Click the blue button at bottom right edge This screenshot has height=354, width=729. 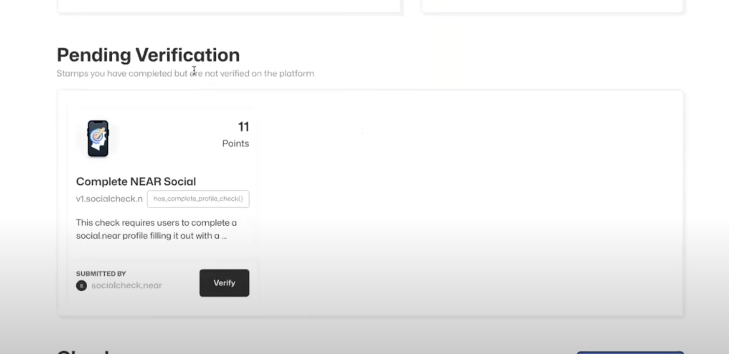click(630, 352)
